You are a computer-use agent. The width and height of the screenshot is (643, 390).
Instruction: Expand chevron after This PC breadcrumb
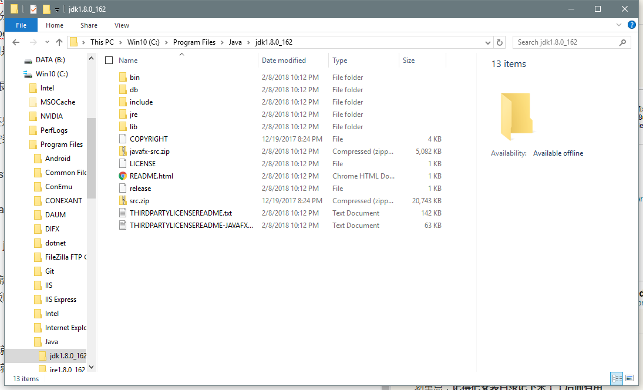[x=120, y=43]
